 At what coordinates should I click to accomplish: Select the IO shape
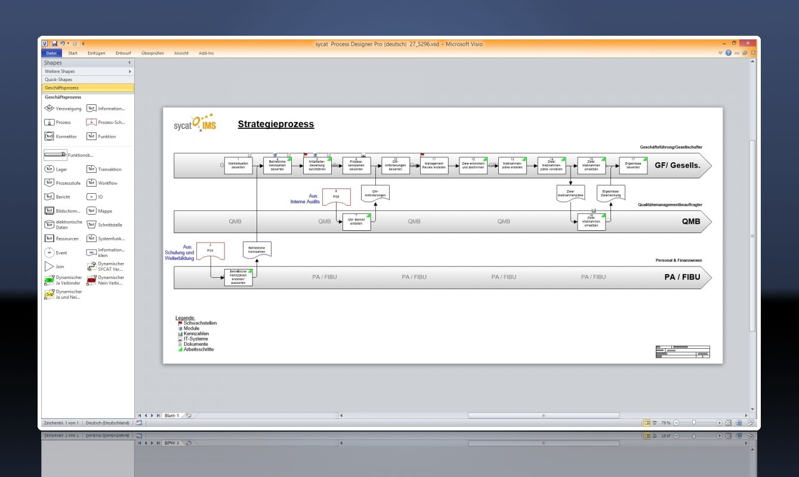coord(95,197)
